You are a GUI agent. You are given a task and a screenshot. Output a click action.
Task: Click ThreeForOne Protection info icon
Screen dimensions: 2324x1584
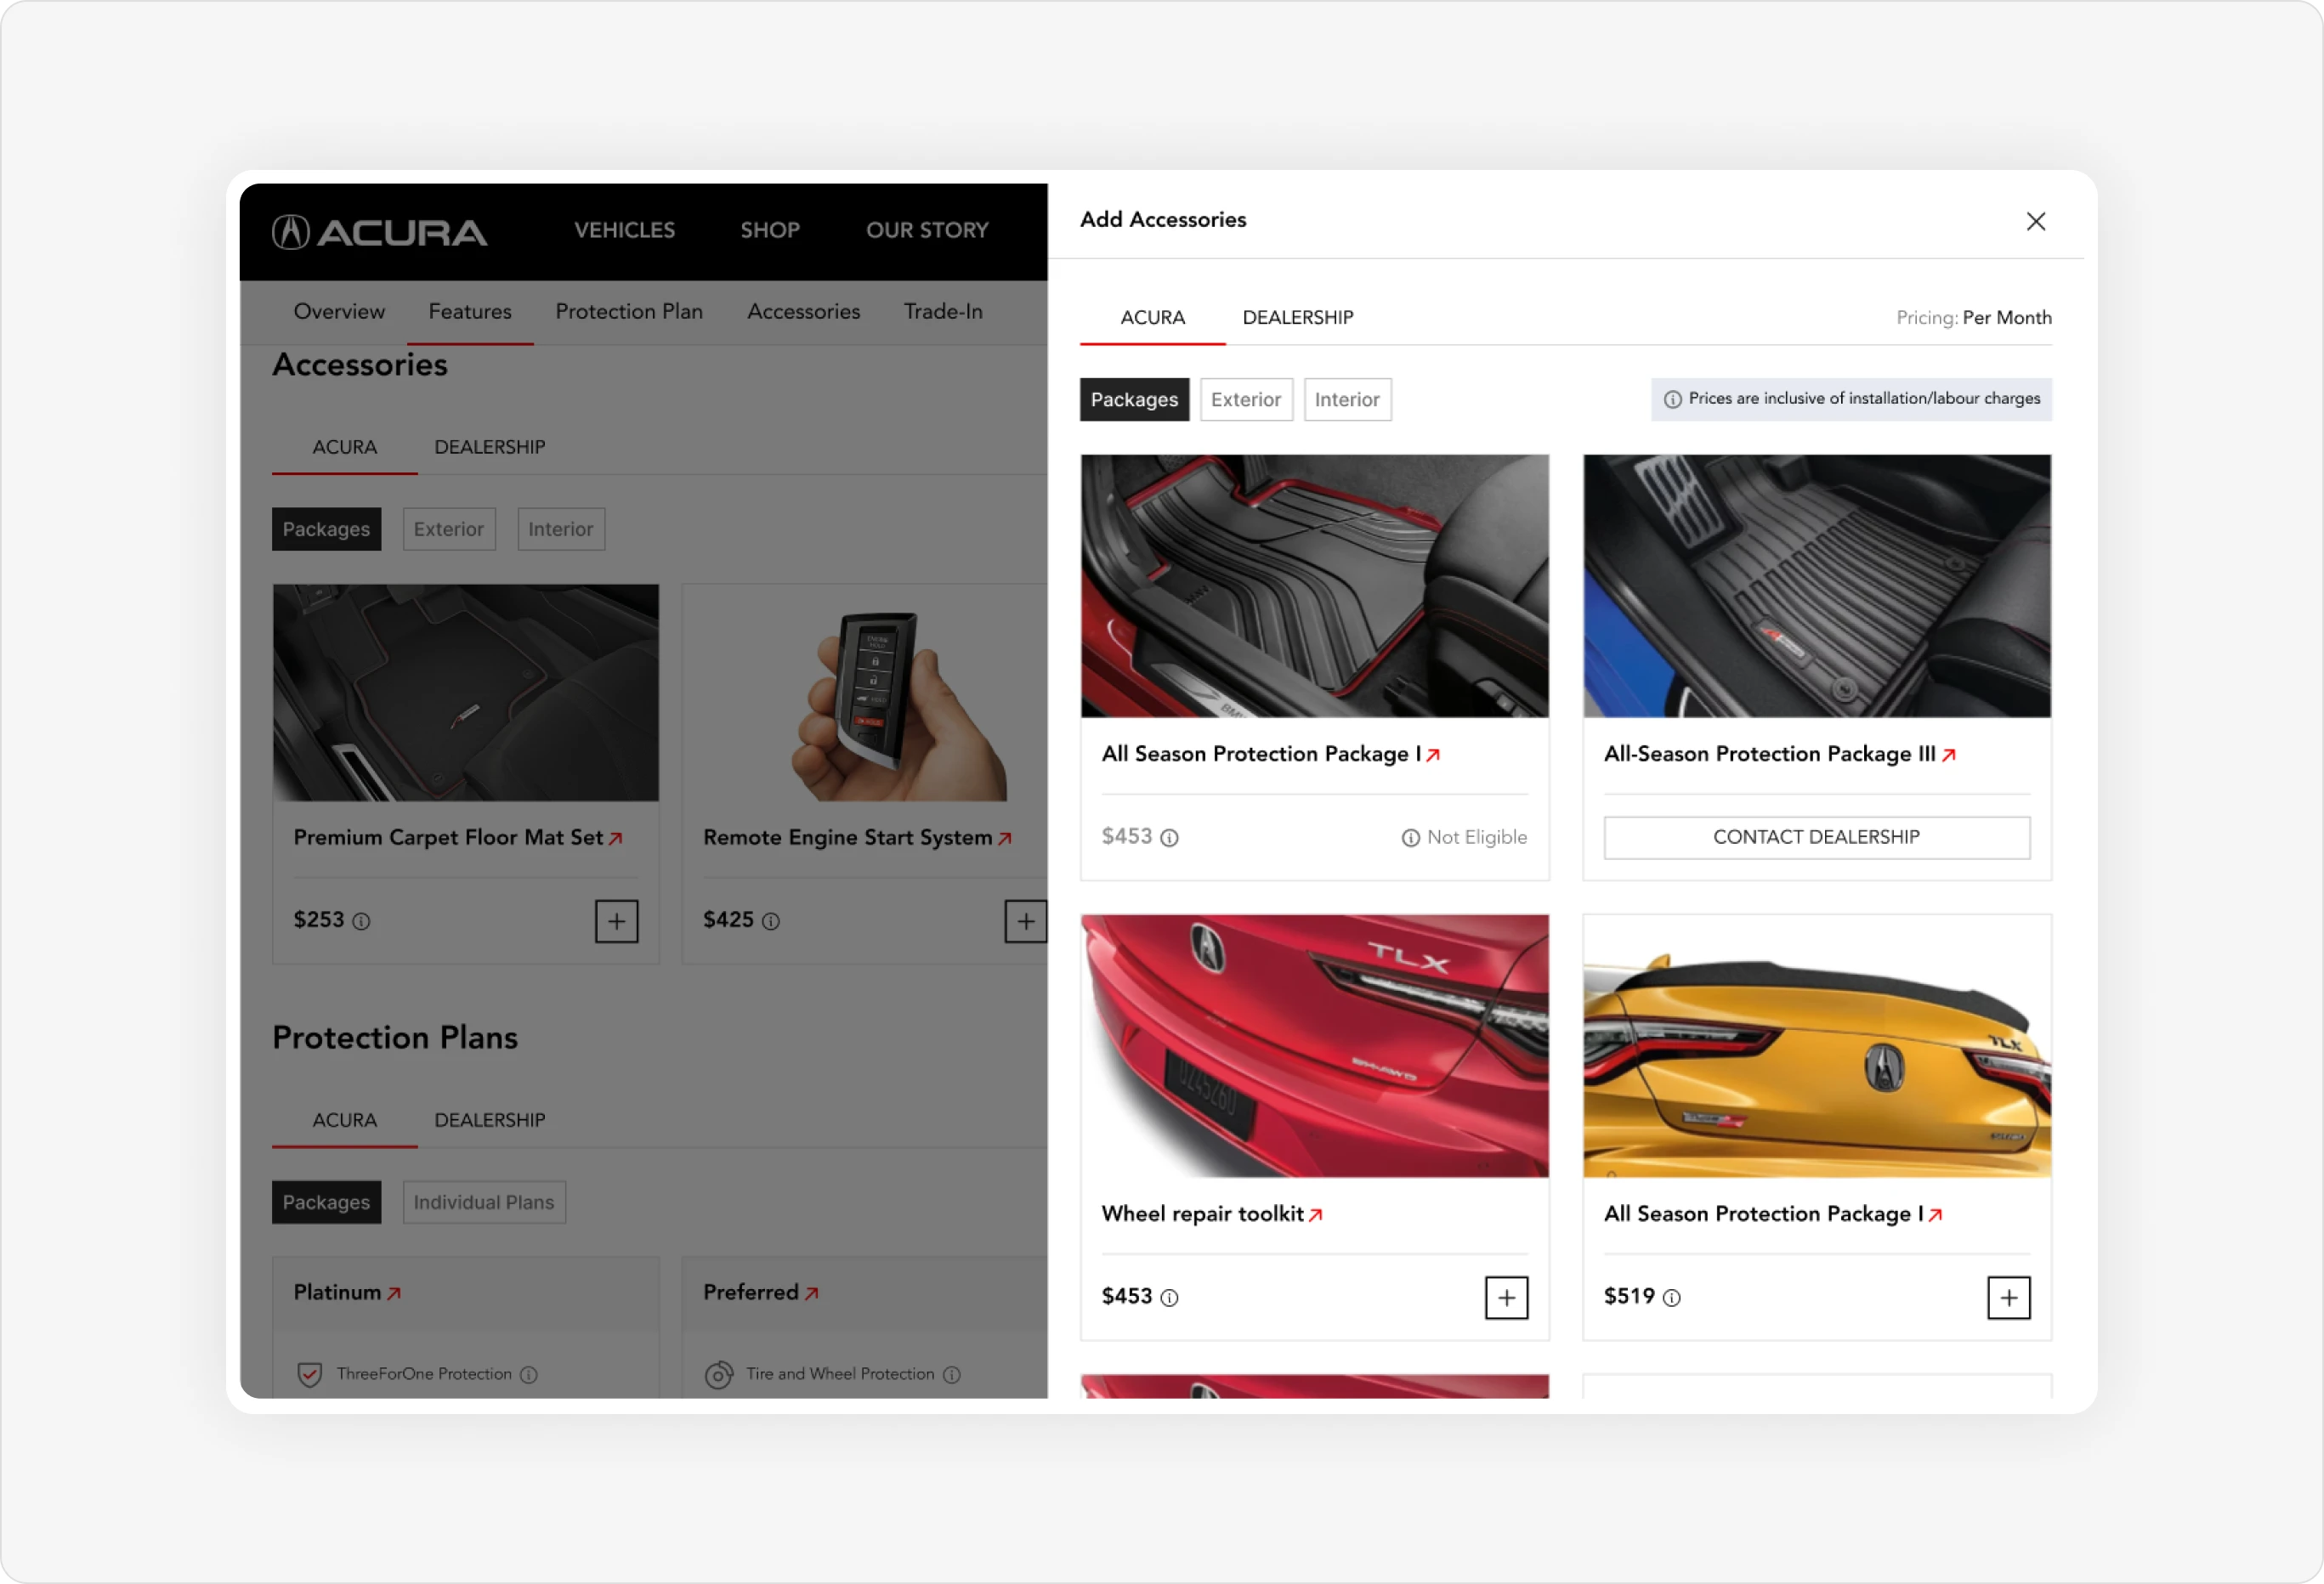pos(528,1375)
